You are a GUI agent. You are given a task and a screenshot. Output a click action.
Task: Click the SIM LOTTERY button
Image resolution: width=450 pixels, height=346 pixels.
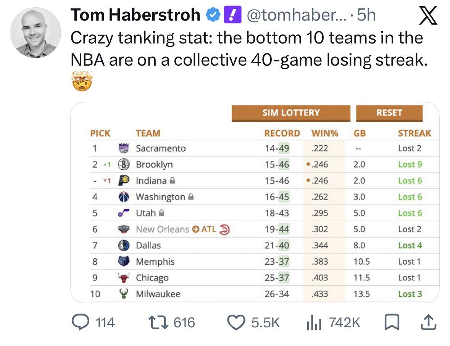click(x=291, y=113)
